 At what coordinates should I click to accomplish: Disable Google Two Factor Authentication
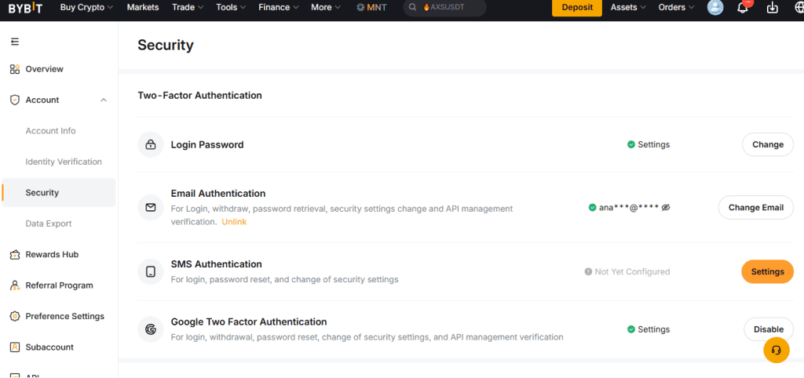(769, 329)
